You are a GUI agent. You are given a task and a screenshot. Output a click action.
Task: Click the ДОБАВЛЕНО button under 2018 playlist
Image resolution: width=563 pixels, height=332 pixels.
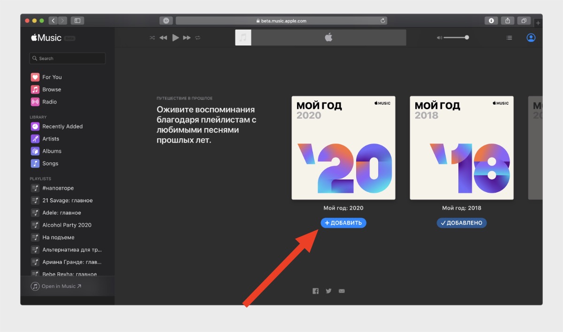462,223
